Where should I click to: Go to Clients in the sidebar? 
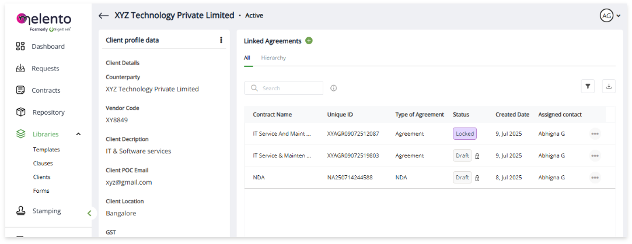41,177
